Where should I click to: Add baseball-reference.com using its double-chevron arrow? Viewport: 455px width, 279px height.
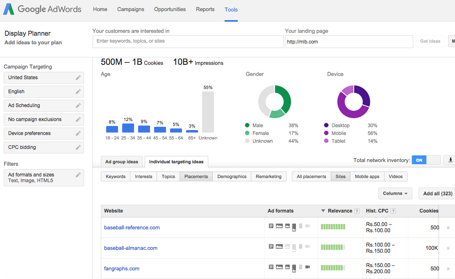pyautogui.click(x=448, y=228)
